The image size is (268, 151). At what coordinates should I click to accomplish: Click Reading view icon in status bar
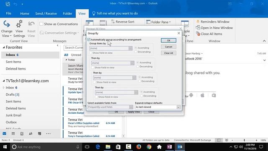227,140
